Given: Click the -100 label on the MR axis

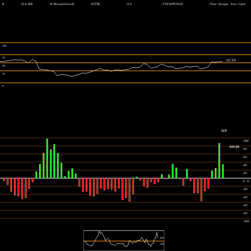Looking at the screenshot, I should pyautogui.click(x=246, y=221).
